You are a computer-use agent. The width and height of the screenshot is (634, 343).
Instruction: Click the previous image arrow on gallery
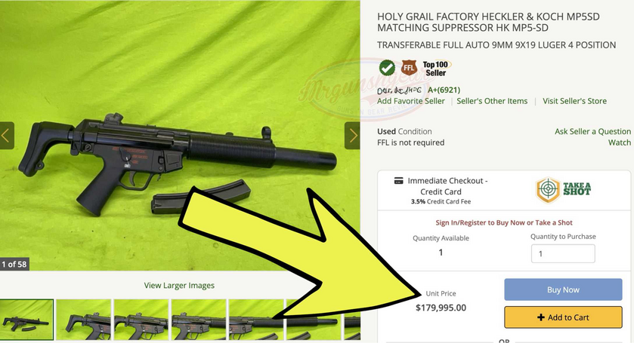[7, 136]
